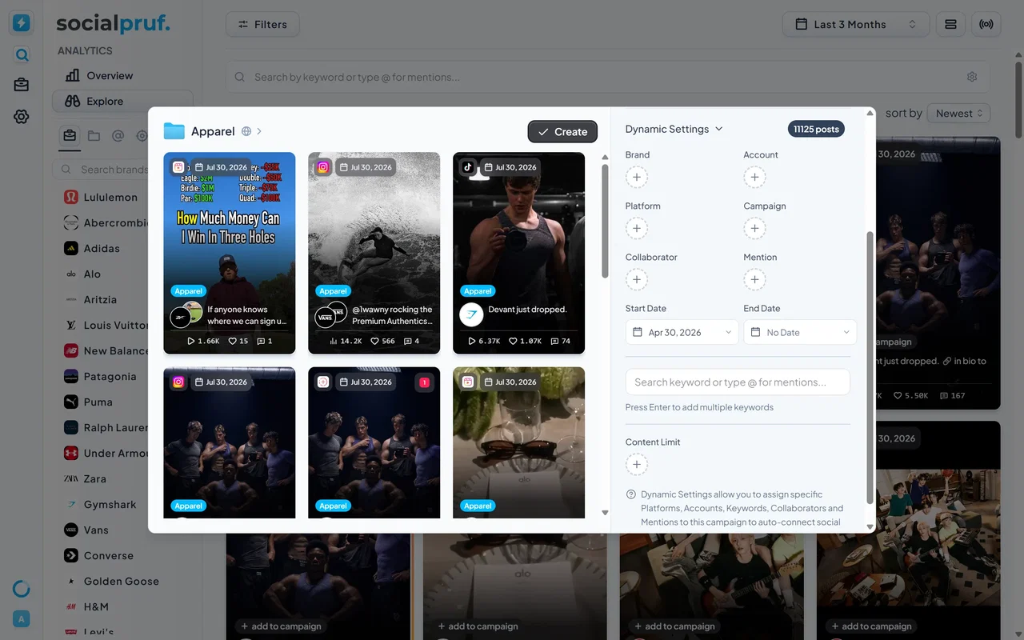Open the golf 'How Much Money' post thumbnail
The height and width of the screenshot is (640, 1024).
click(x=230, y=253)
